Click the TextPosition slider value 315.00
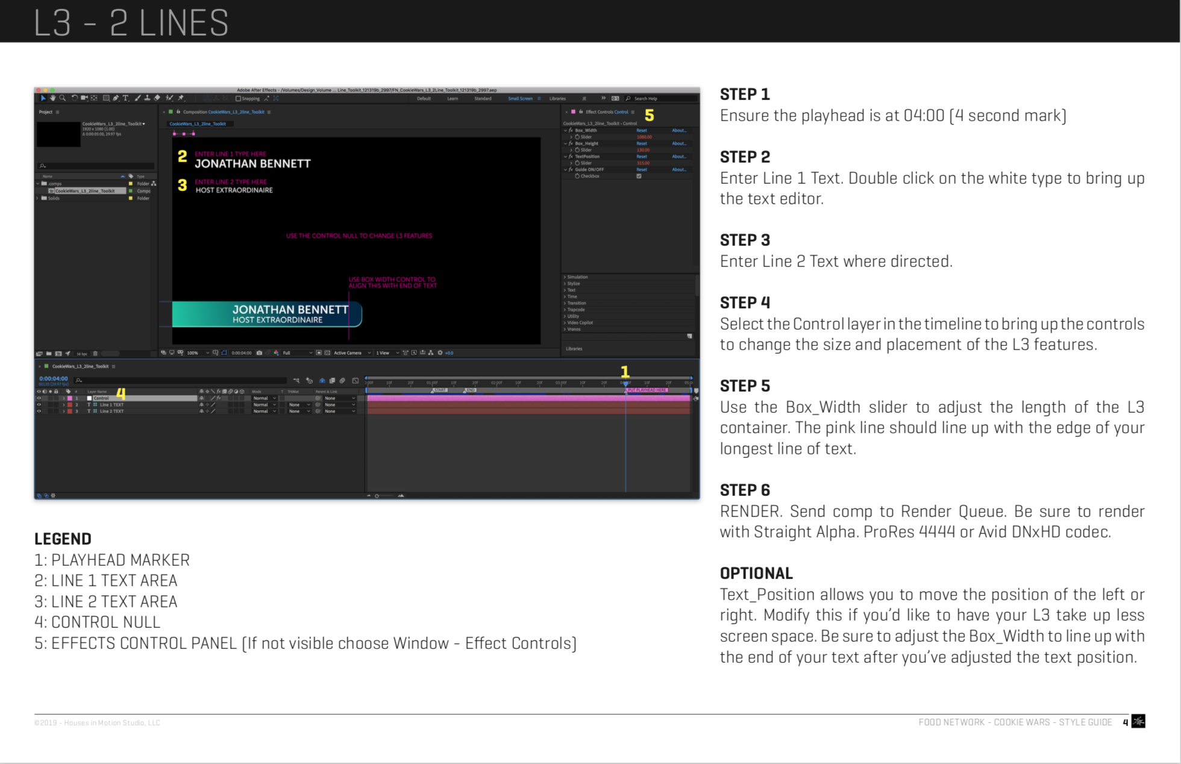Image resolution: width=1181 pixels, height=764 pixels. 644,163
